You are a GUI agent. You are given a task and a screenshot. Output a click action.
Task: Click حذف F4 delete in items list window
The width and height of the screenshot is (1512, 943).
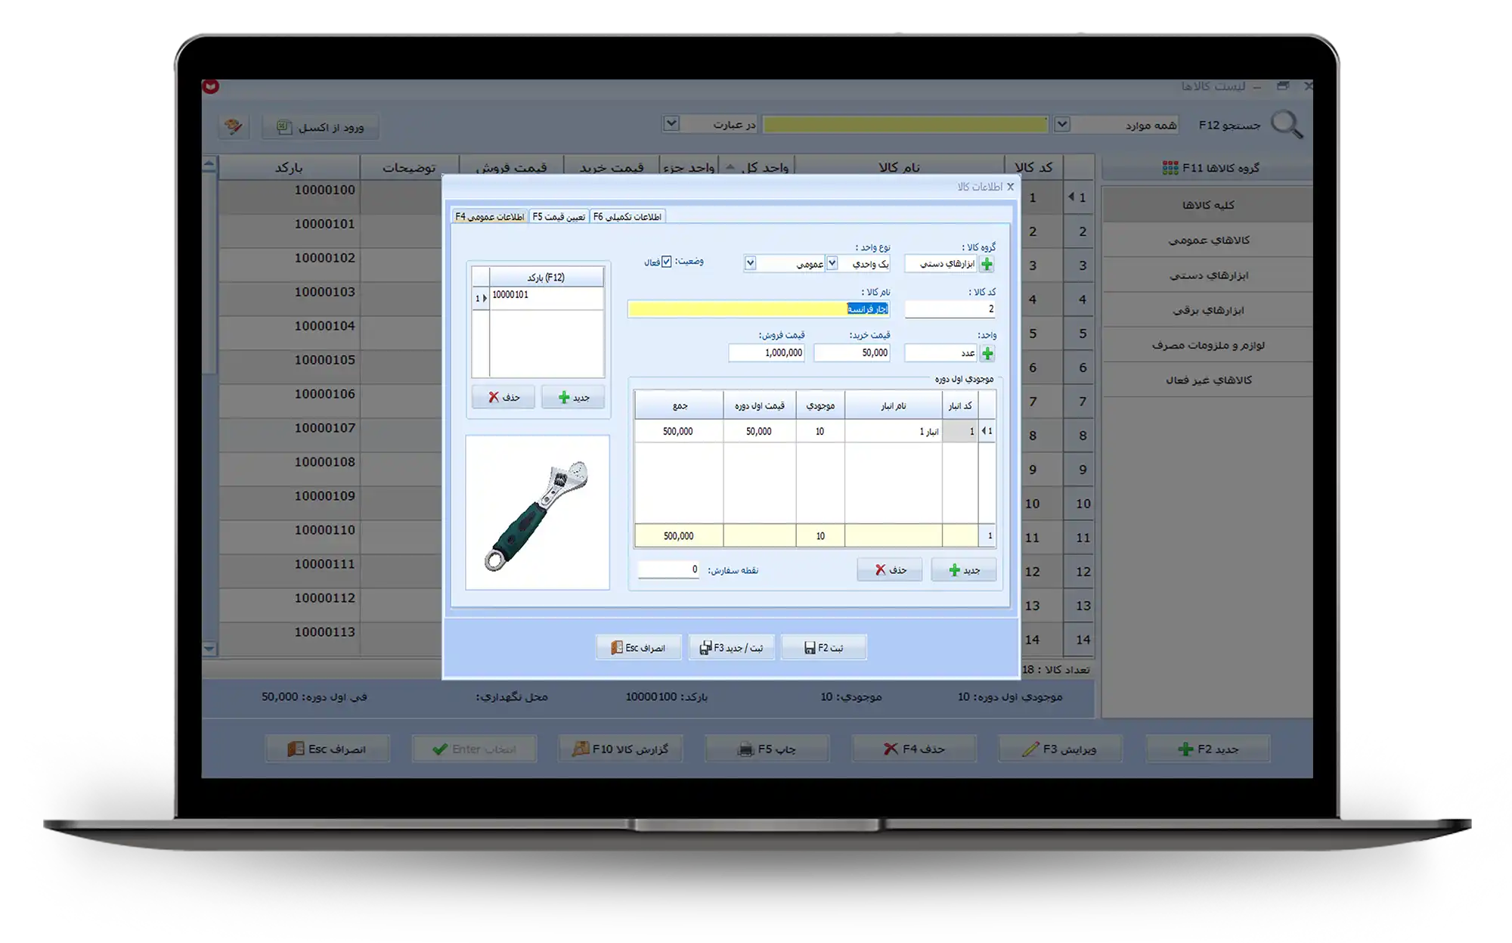point(914,749)
